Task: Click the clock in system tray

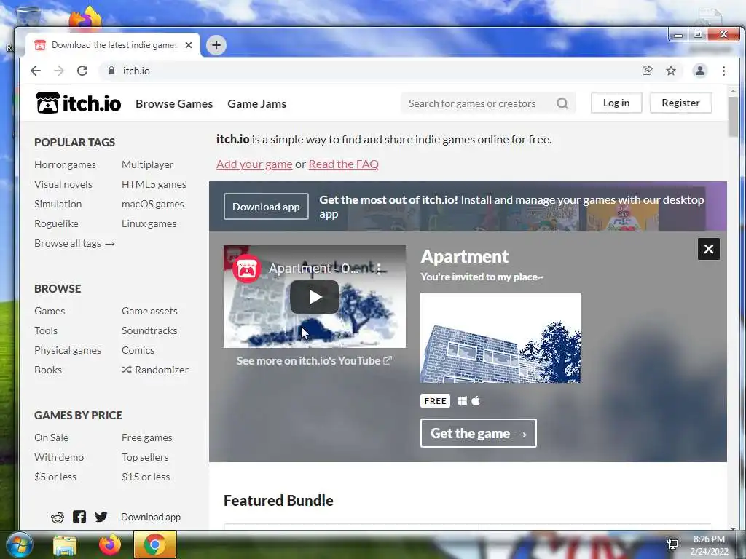Action: click(709, 545)
